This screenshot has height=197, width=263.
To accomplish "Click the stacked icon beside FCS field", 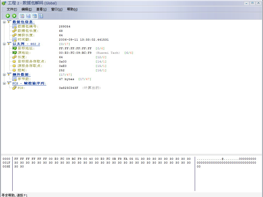I will pyautogui.click(x=14, y=88).
